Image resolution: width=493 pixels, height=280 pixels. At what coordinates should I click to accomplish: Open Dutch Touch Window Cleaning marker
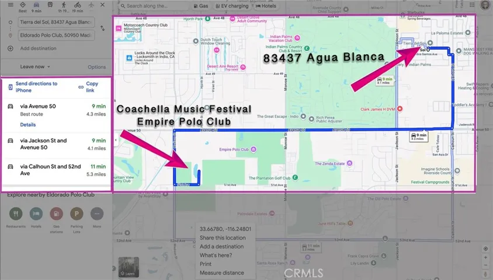(196, 41)
